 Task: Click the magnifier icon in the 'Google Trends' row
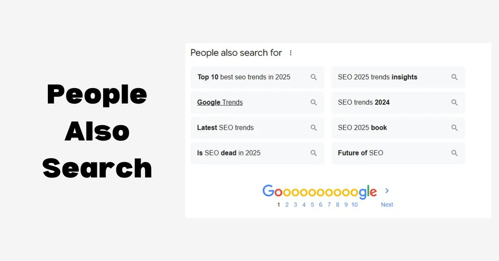(314, 103)
